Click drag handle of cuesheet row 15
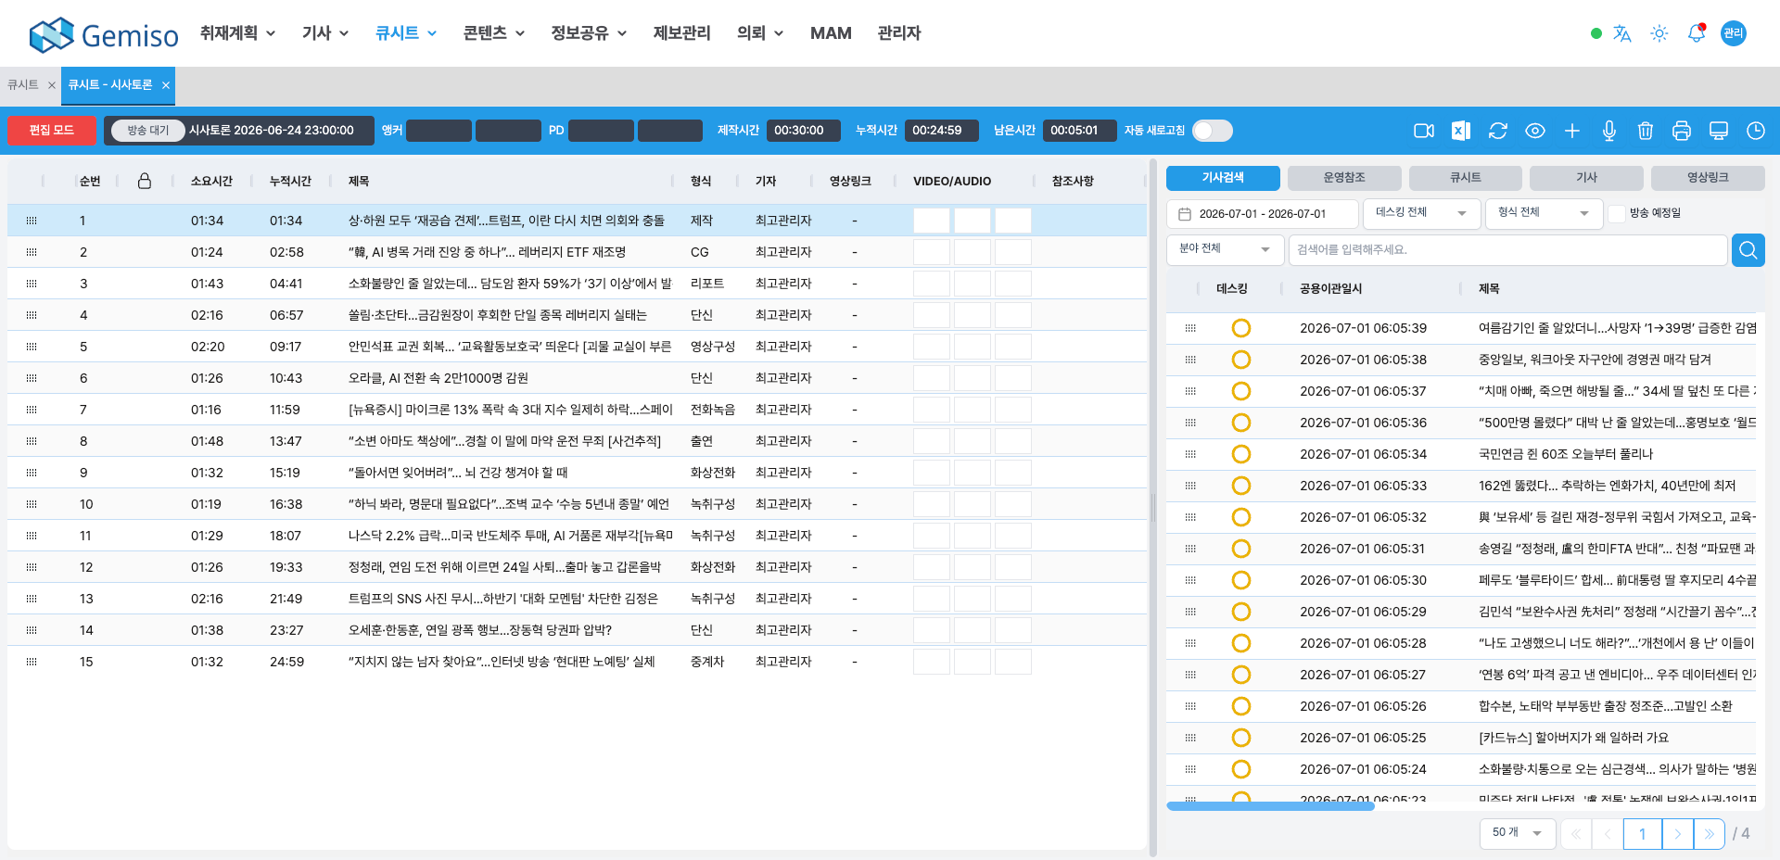The image size is (1780, 860). (x=32, y=662)
